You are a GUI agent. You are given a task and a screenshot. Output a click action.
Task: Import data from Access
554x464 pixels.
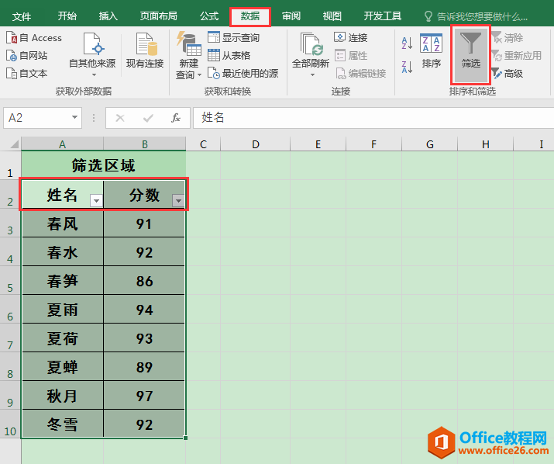(x=34, y=37)
